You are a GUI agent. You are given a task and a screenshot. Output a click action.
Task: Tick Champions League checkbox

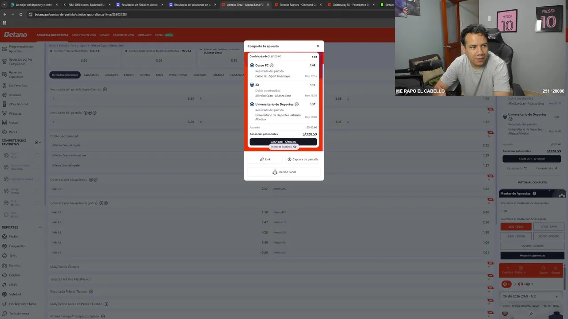[x=37, y=179]
